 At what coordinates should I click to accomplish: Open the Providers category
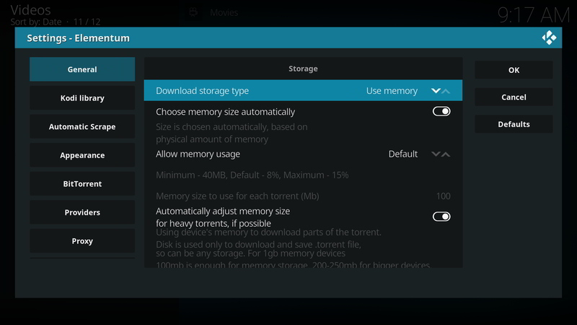82,212
